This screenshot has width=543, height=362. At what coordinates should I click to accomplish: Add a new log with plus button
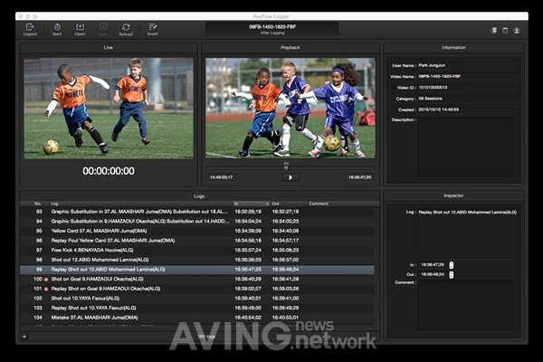(x=24, y=337)
